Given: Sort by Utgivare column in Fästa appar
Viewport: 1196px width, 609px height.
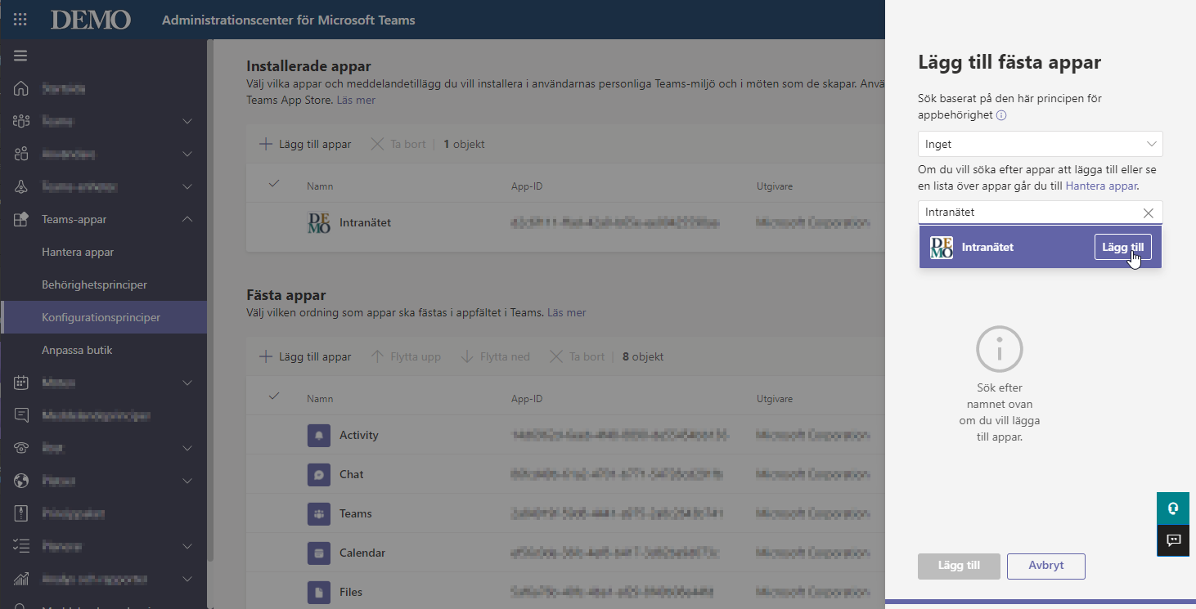Looking at the screenshot, I should point(775,399).
